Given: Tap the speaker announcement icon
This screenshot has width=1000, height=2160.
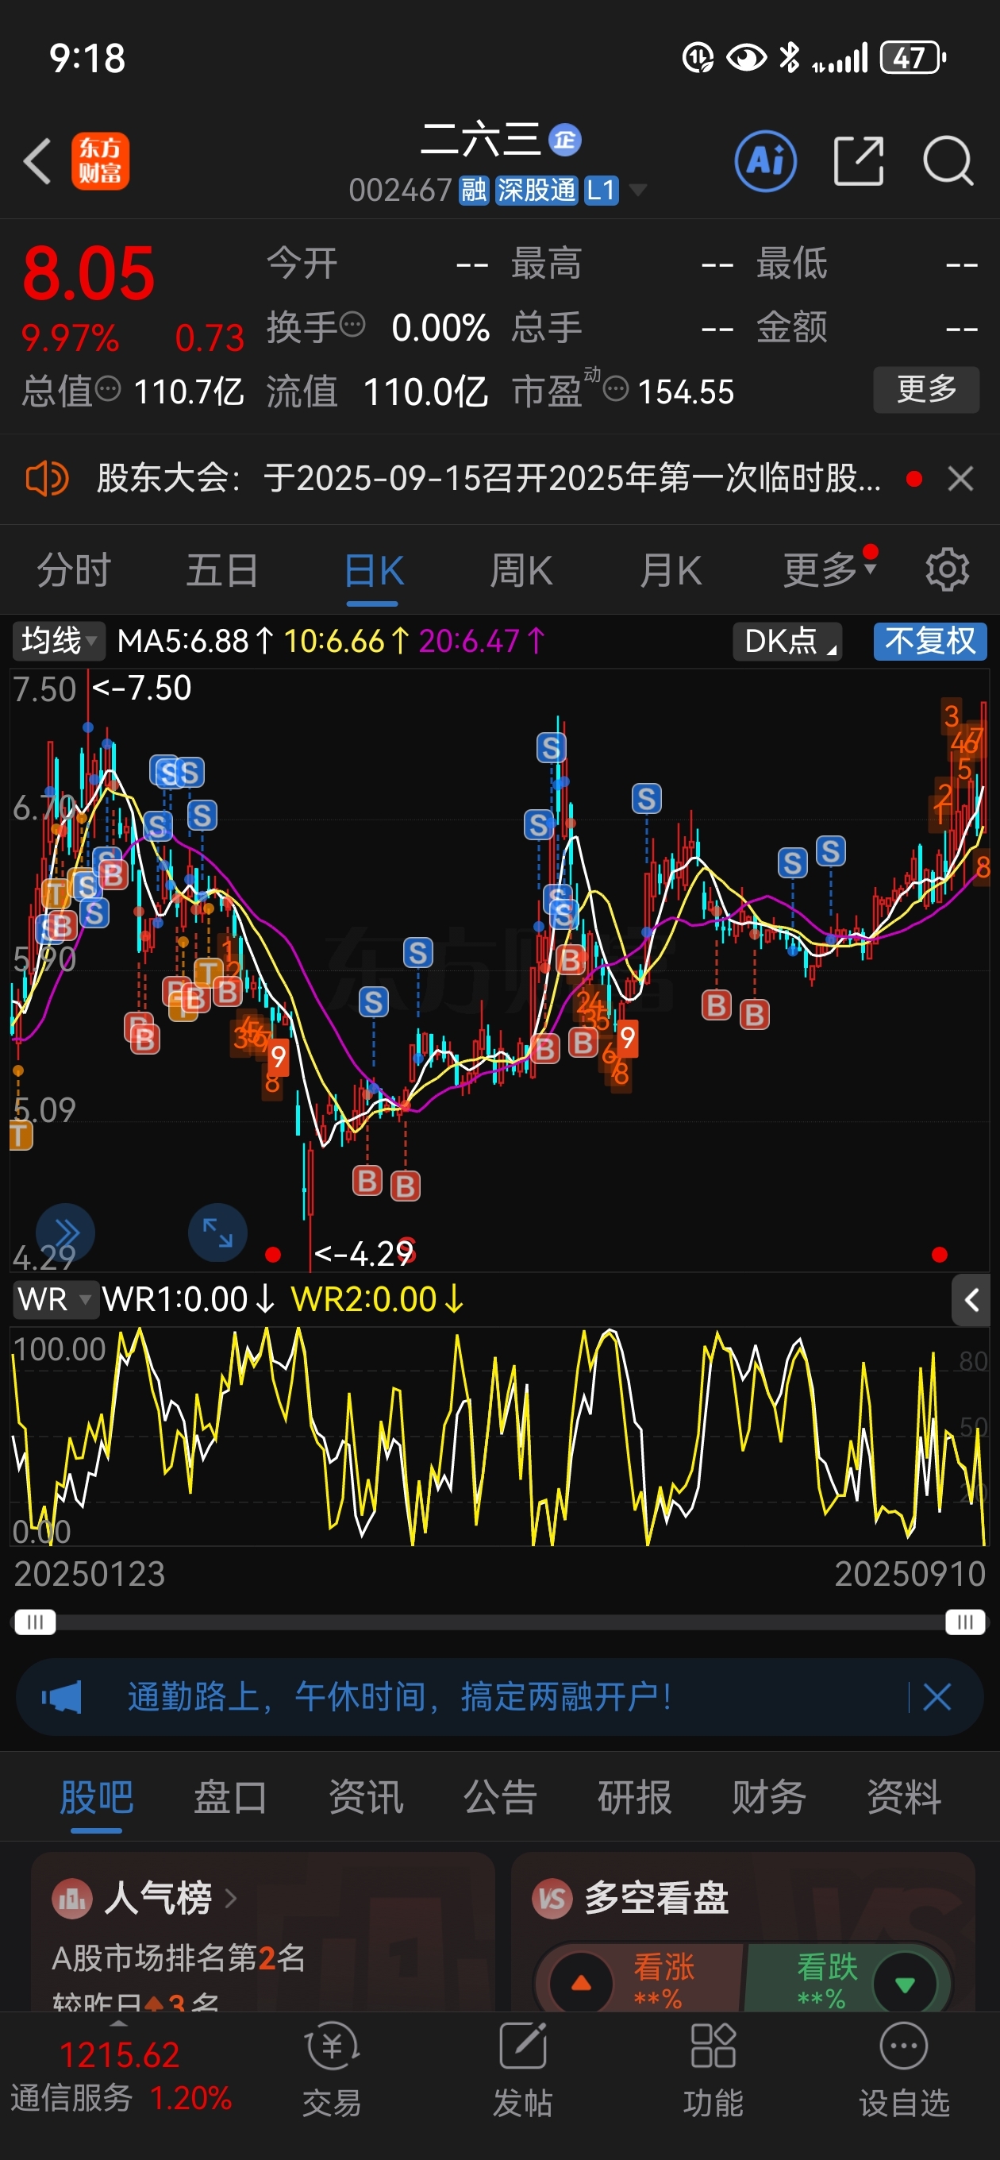Looking at the screenshot, I should click(x=47, y=479).
